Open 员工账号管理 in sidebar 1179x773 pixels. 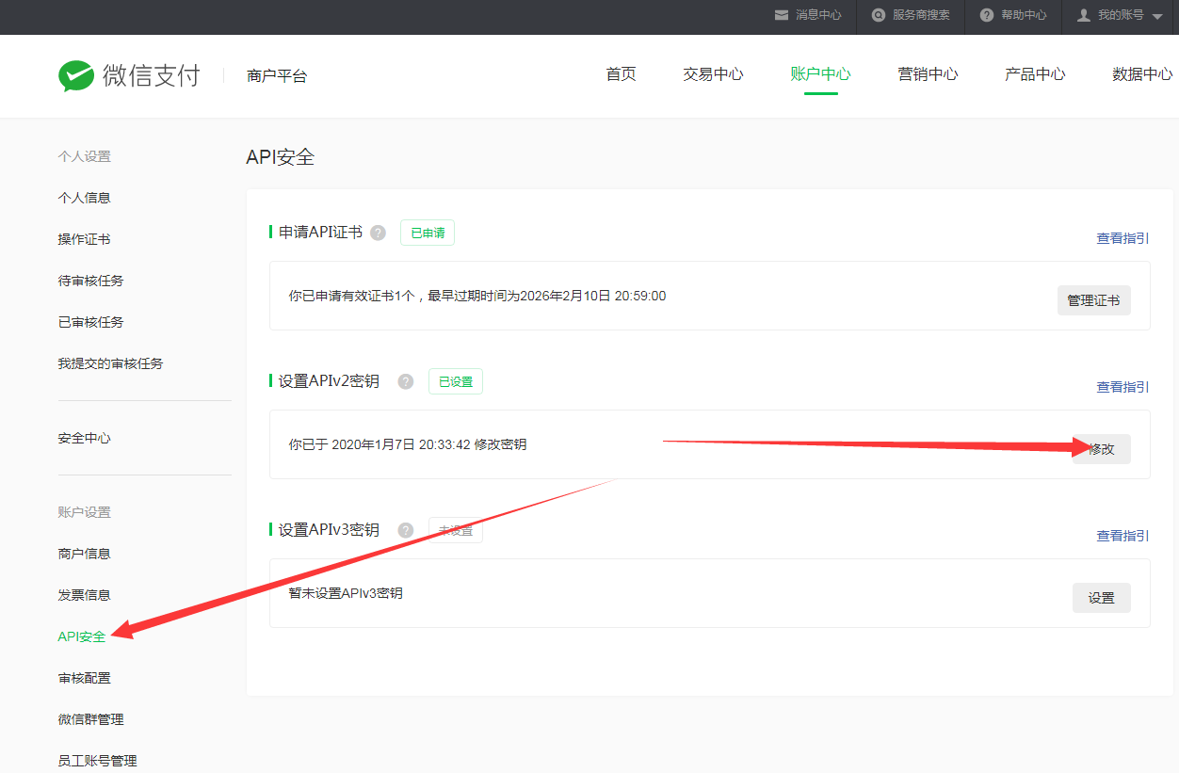[97, 761]
